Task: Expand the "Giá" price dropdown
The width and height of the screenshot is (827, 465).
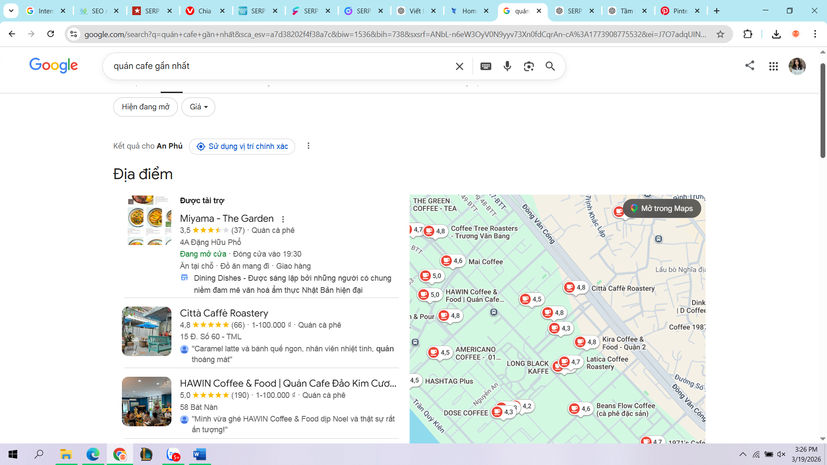Action: pos(198,107)
